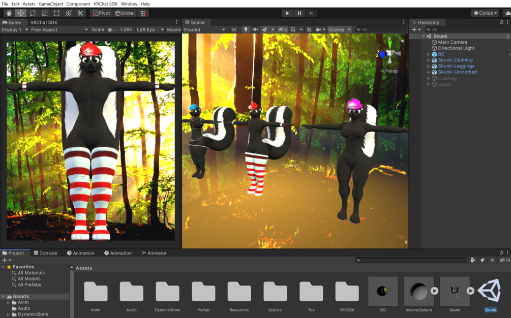
Task: Click the Play button
Action: point(287,13)
